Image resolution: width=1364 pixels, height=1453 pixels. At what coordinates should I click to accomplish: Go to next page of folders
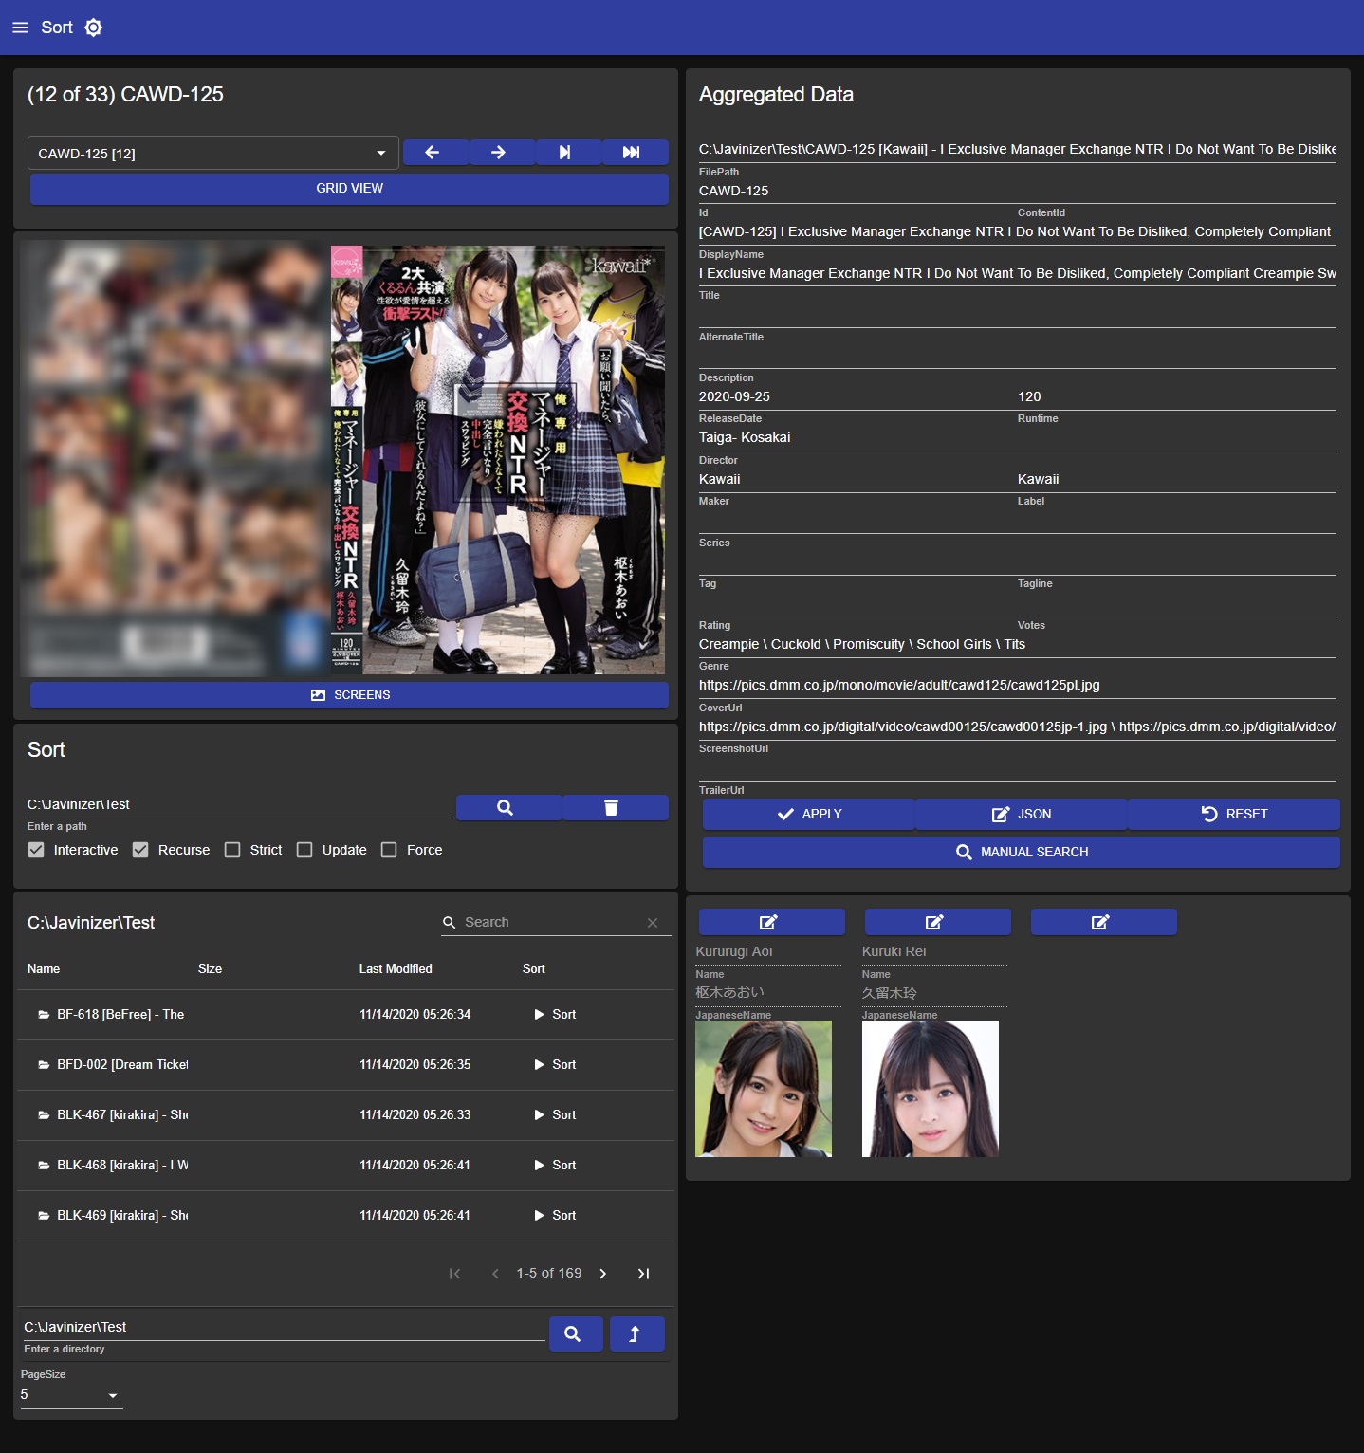pos(603,1274)
